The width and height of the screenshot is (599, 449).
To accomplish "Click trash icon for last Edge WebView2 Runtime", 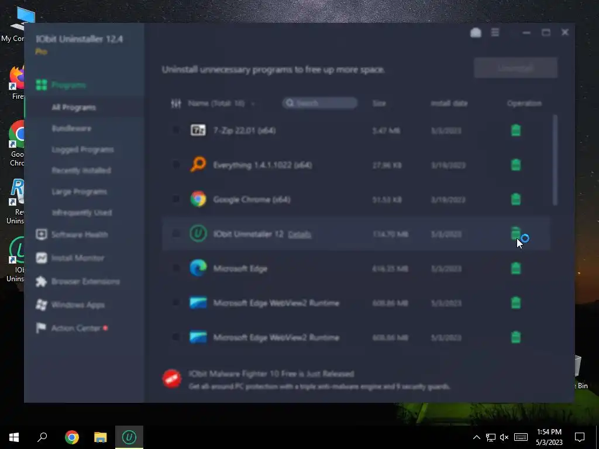I will point(516,337).
